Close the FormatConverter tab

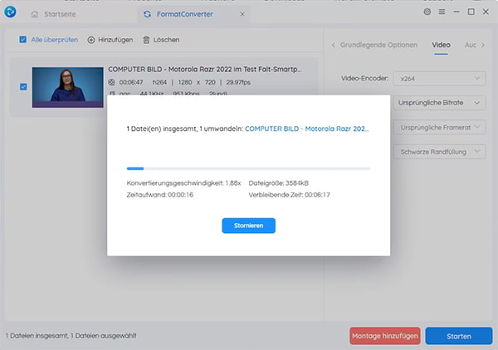[x=242, y=14]
